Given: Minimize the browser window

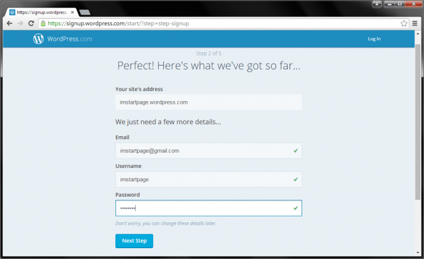Looking at the screenshot, I should click(x=390, y=4).
